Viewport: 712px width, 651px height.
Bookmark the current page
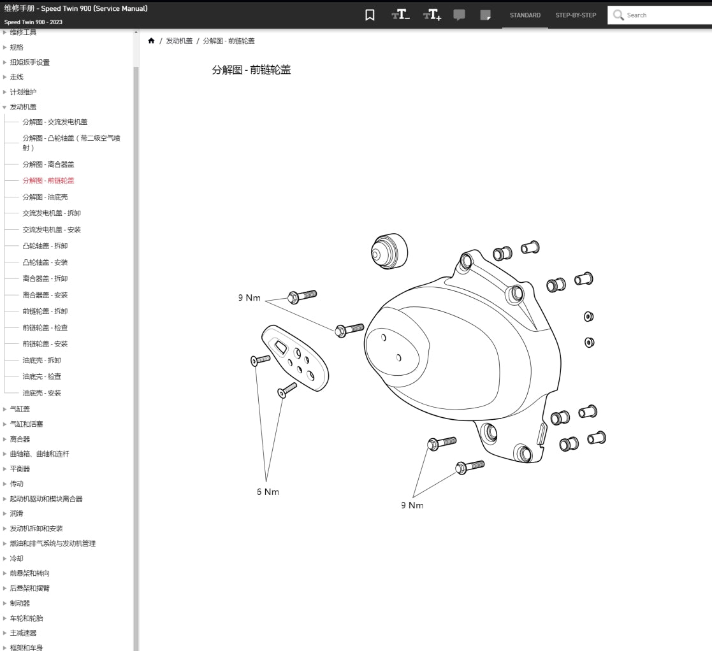(370, 15)
